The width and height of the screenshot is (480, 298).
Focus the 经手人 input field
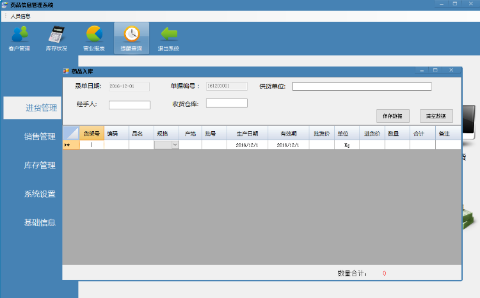coord(129,105)
